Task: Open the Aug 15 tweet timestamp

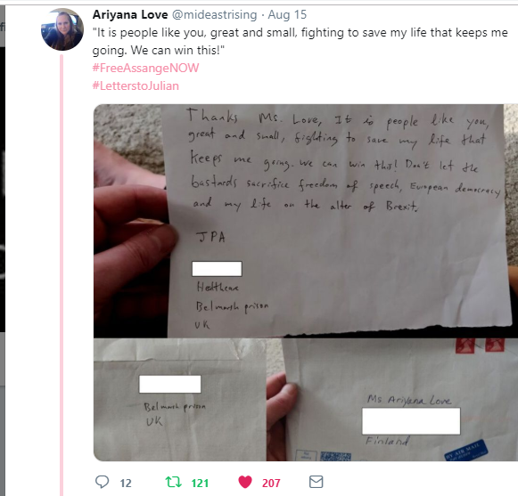Action: click(287, 14)
